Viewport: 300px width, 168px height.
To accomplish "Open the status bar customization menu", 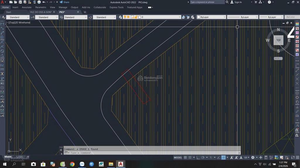I will [x=296, y=157].
